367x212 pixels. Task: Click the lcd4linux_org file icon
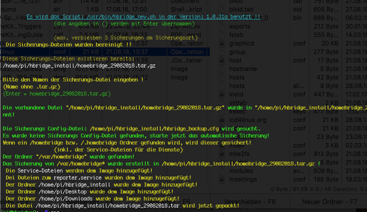coord(222,119)
